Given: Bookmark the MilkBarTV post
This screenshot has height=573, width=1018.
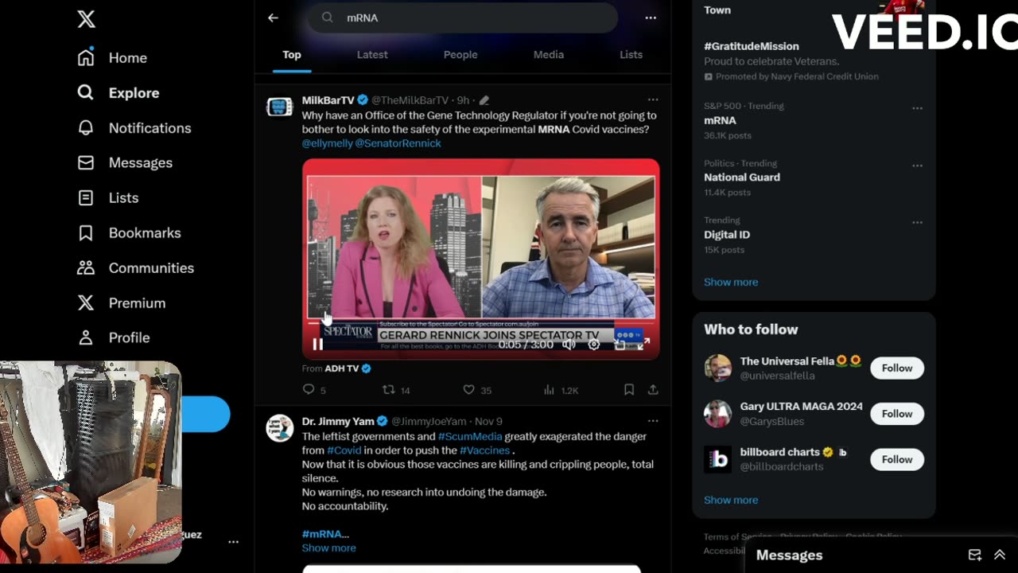Looking at the screenshot, I should click(628, 390).
